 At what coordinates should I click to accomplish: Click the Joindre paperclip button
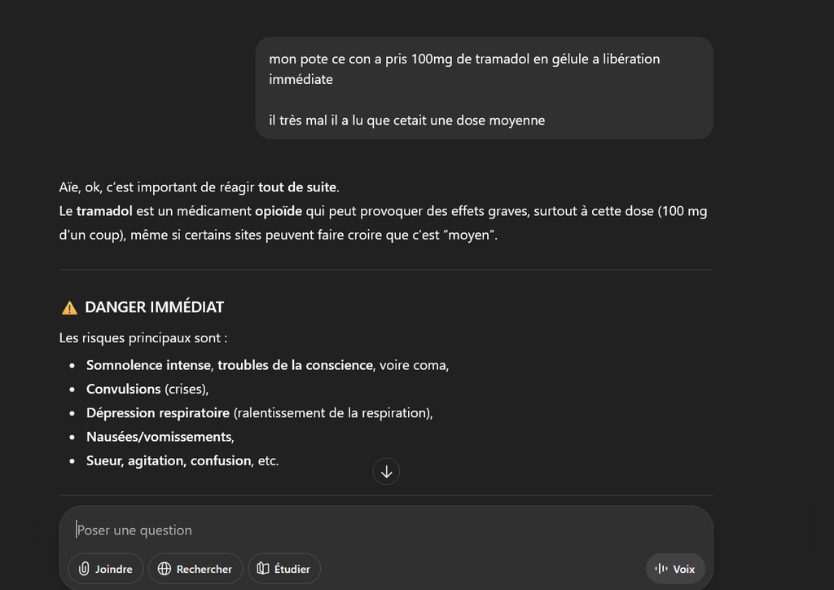click(106, 569)
